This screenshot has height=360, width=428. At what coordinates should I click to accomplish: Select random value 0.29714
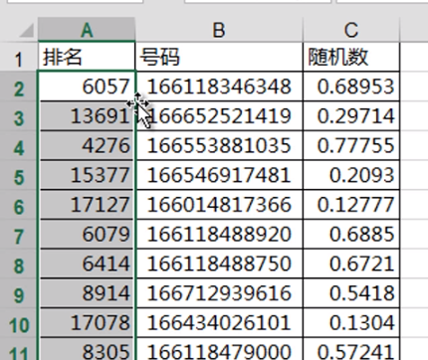click(351, 116)
